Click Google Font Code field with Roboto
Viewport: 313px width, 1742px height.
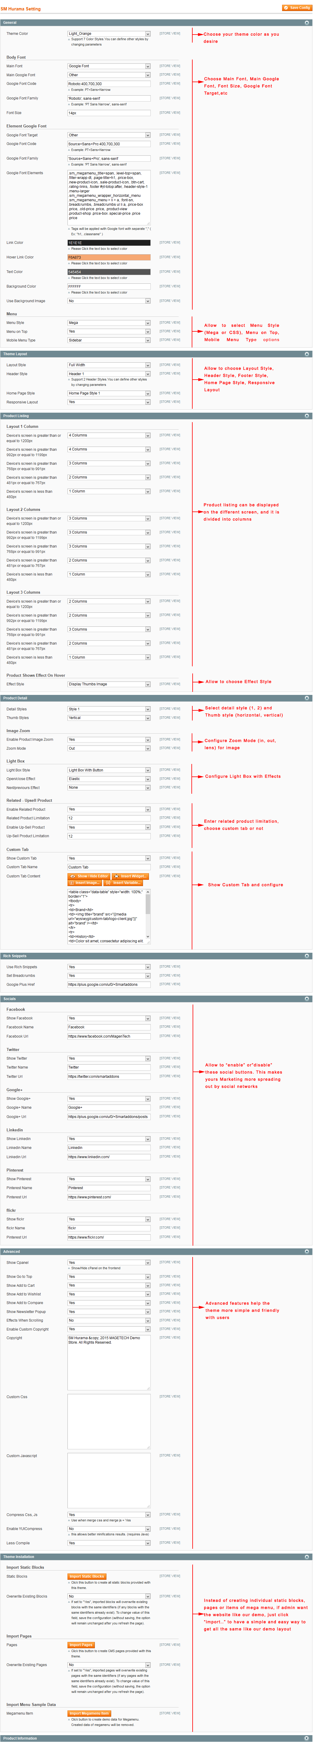click(x=108, y=84)
